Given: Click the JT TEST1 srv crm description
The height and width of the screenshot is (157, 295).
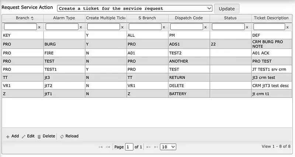Looking at the screenshot, I should (x=272, y=69).
